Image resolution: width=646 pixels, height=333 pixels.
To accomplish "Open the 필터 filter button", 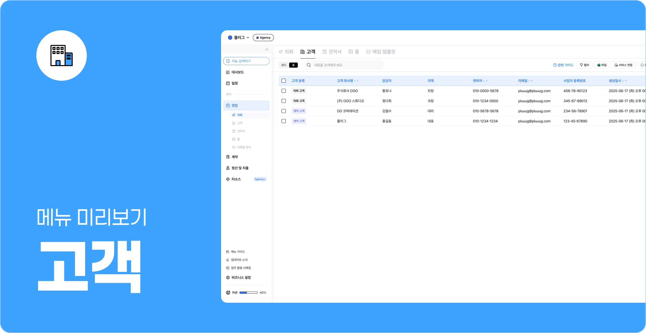I will (584, 65).
